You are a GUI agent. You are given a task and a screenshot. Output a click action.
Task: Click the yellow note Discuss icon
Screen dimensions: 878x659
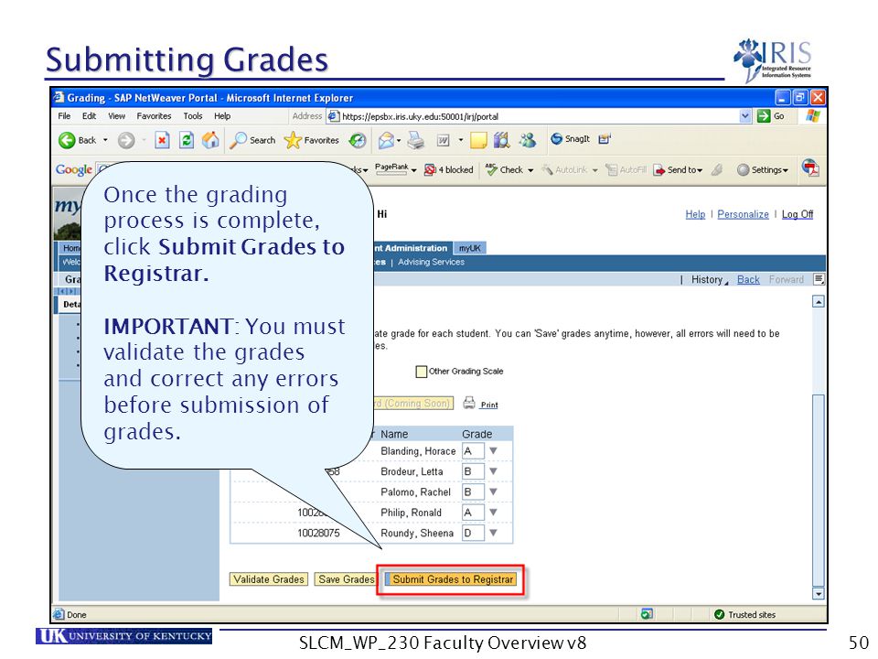(x=478, y=140)
